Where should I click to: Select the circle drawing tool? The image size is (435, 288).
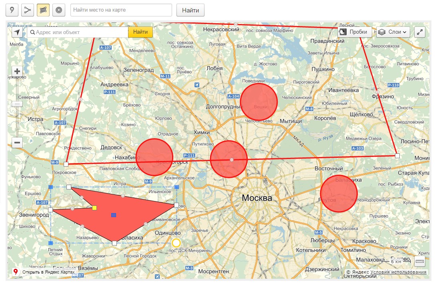(x=59, y=10)
